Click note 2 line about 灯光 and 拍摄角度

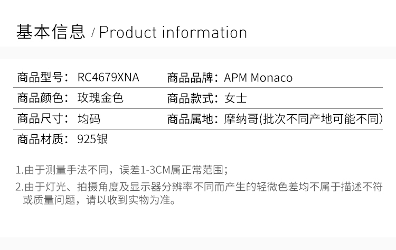click(x=199, y=187)
